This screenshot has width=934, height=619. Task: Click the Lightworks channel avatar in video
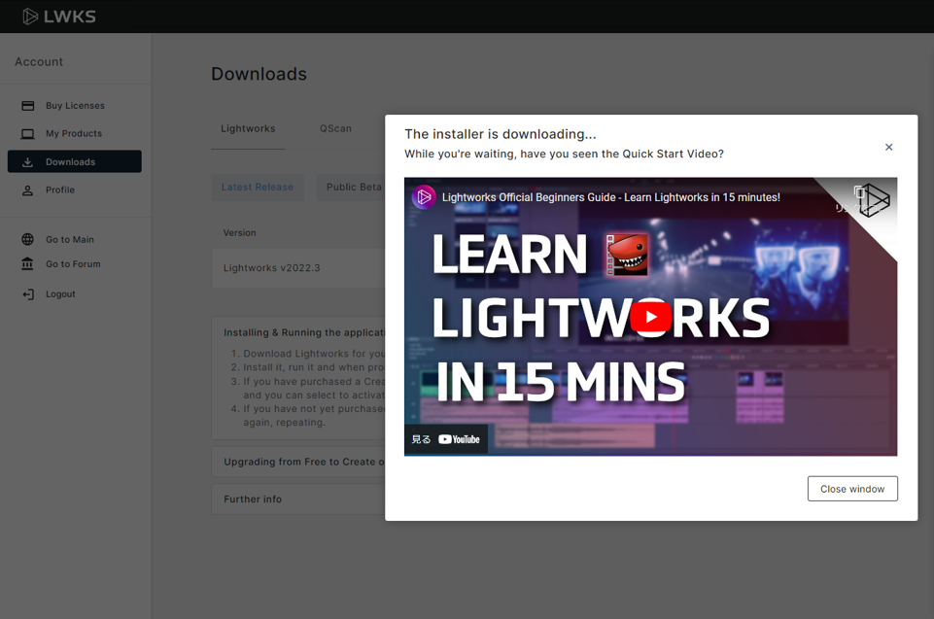(424, 196)
